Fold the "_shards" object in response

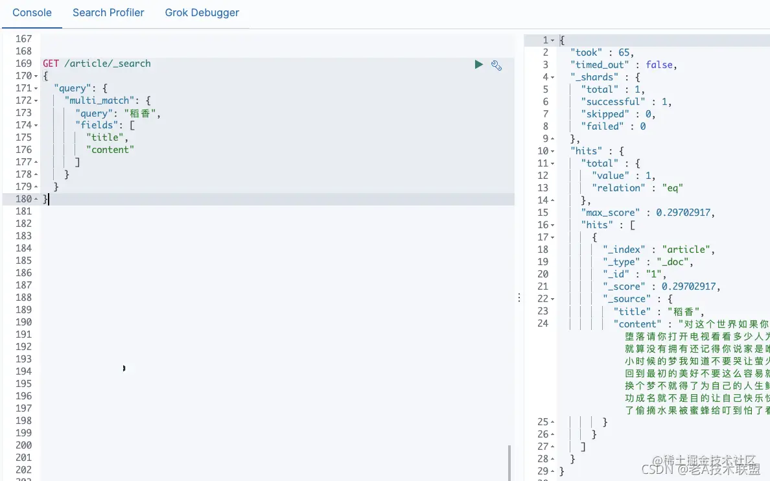(552, 77)
